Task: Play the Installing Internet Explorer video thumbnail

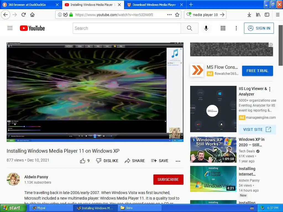Action: pyautogui.click(x=213, y=179)
